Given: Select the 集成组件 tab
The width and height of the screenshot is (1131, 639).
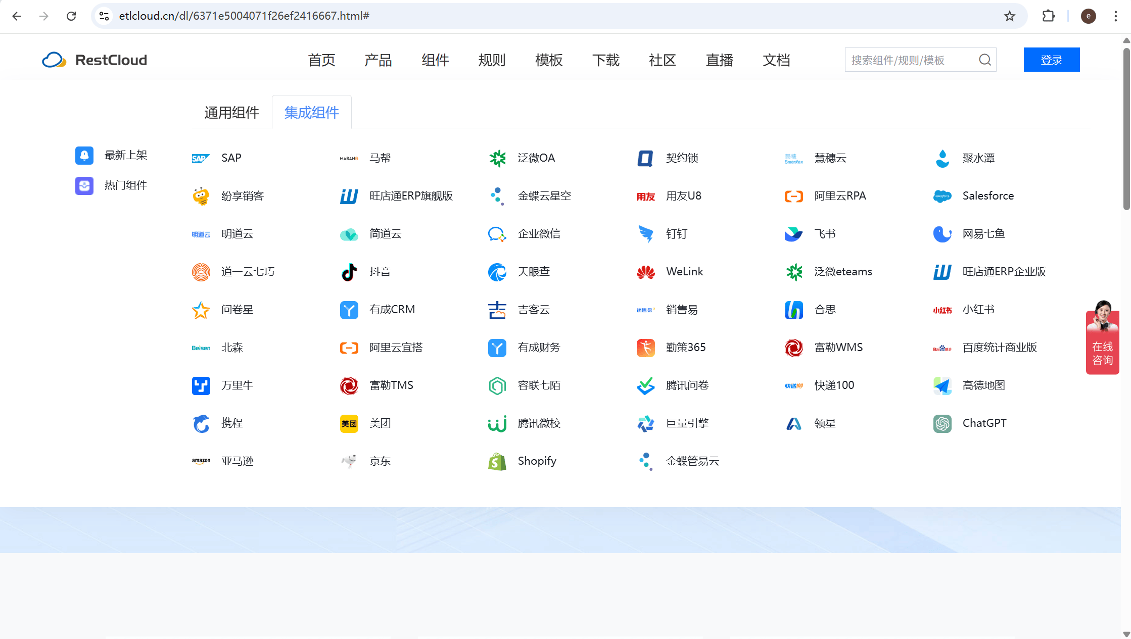Looking at the screenshot, I should click(x=311, y=112).
